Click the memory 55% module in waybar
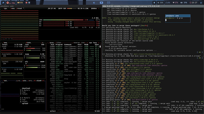The width and height of the screenshot is (204, 114). point(20,3)
